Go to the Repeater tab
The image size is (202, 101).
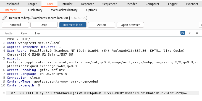87,4
